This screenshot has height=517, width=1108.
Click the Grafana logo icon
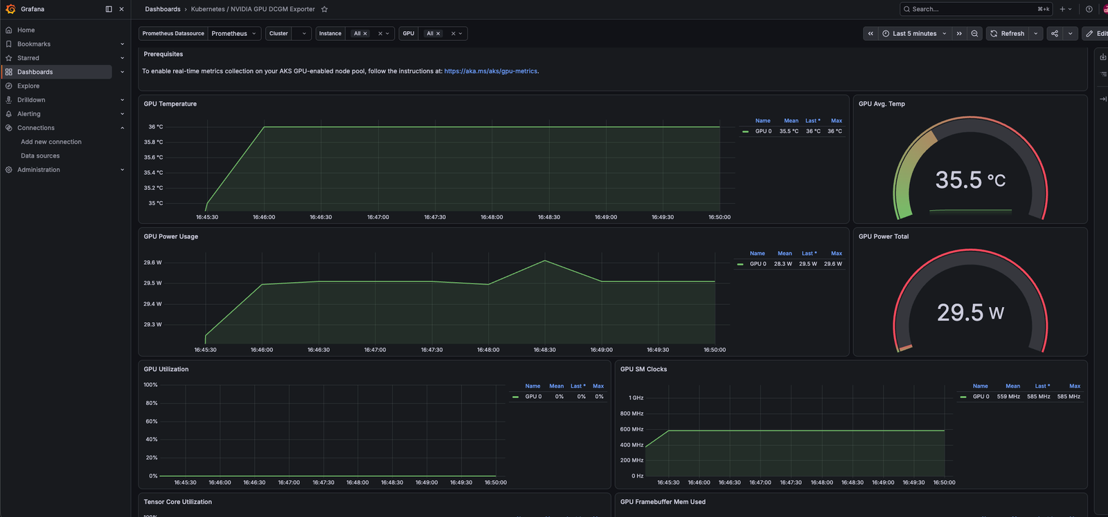10,9
